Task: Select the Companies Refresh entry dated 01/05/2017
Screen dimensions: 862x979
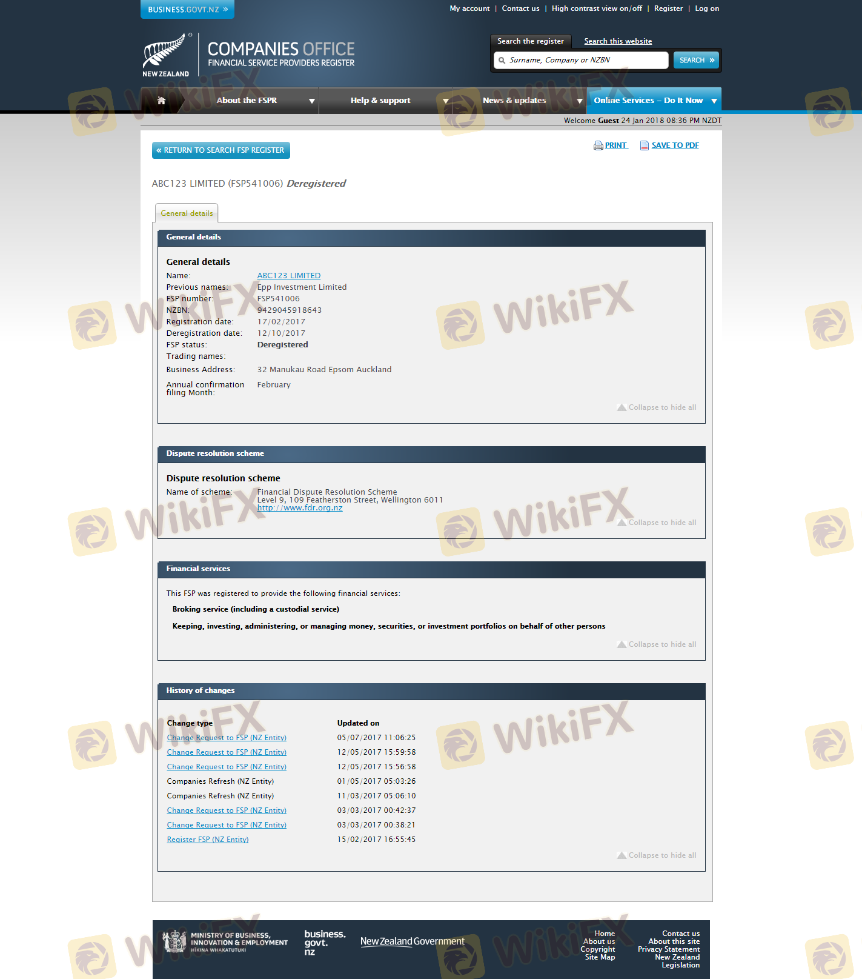Action: [220, 781]
